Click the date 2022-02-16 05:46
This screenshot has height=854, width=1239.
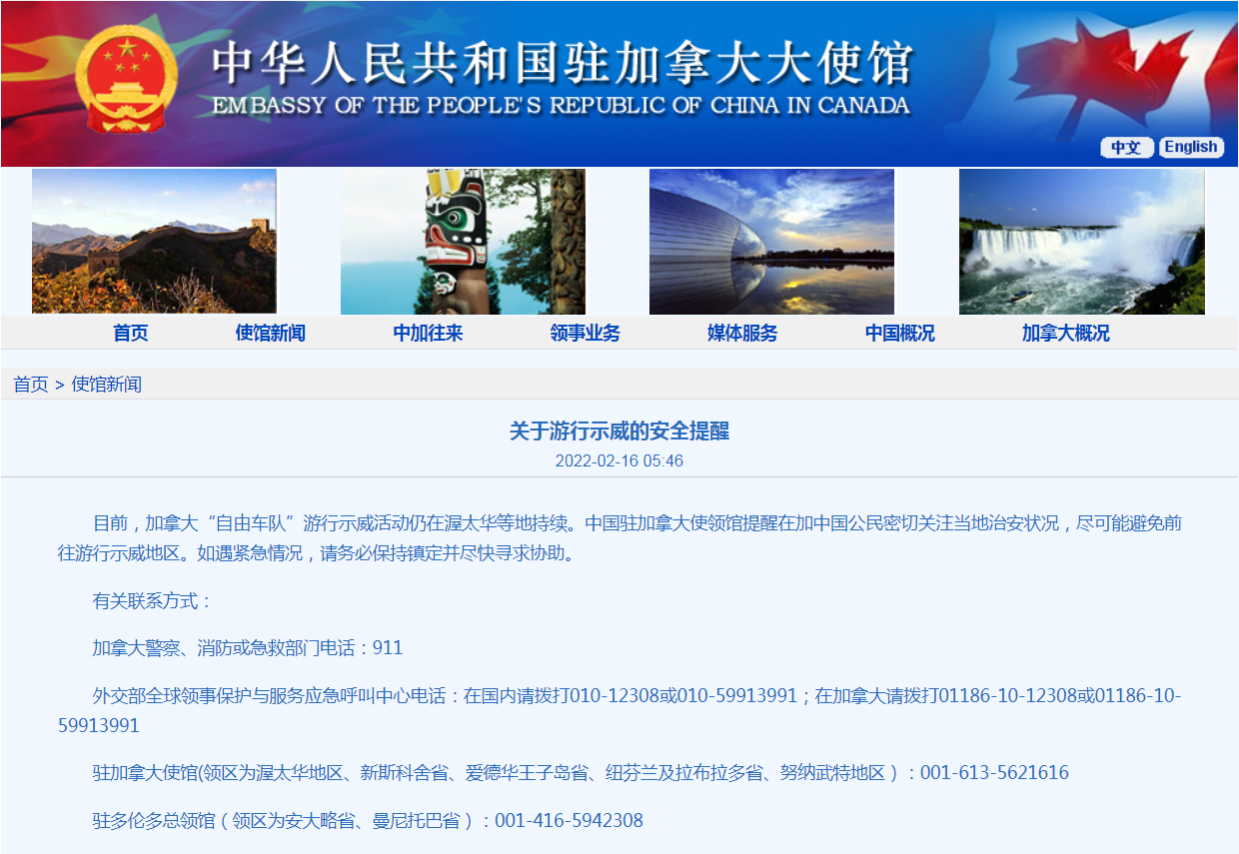coord(619,461)
